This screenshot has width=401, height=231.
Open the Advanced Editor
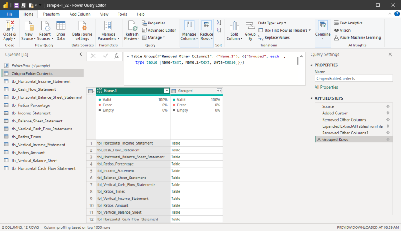click(159, 30)
